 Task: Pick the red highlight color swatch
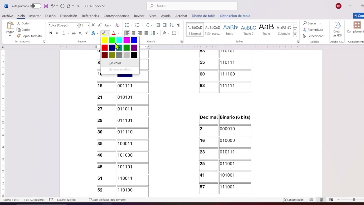(x=105, y=48)
